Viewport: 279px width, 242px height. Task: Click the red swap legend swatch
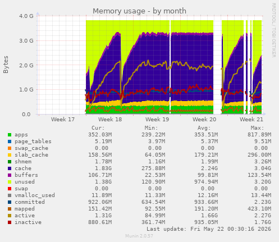pos(10,189)
